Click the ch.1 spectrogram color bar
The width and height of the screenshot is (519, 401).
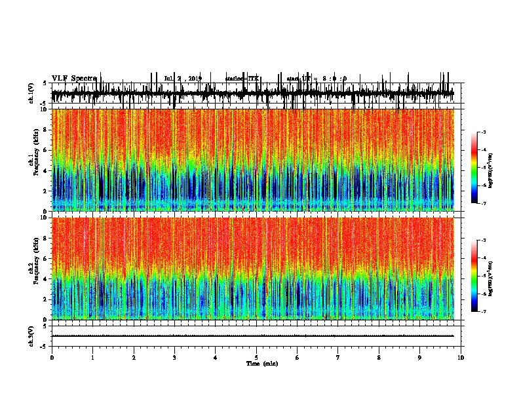click(474, 168)
